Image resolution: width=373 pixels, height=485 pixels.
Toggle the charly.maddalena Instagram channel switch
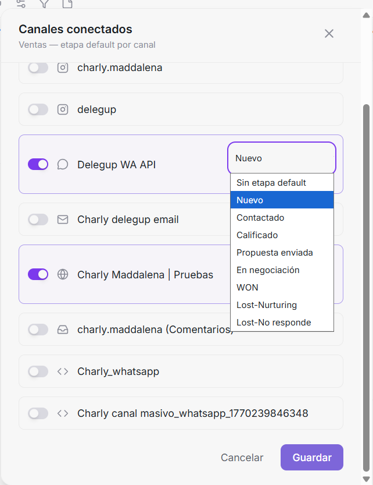[x=38, y=68]
